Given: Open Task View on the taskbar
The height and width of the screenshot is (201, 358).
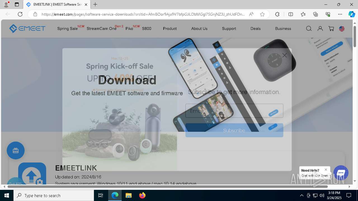Looking at the screenshot, I should [x=101, y=195].
